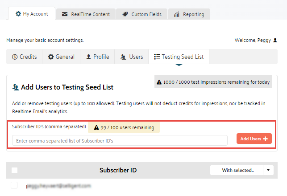Check the checkbox beside the blurred subscriber email

14,185
